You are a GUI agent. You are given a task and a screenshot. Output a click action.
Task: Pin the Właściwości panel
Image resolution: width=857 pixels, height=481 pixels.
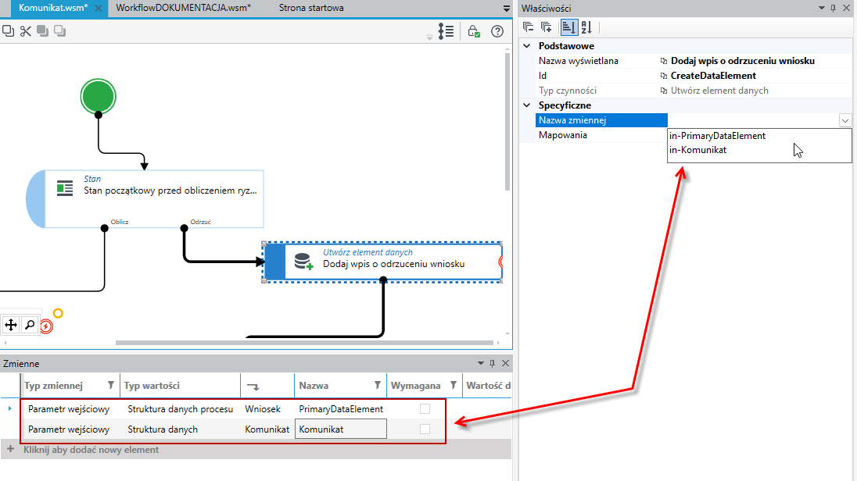833,8
